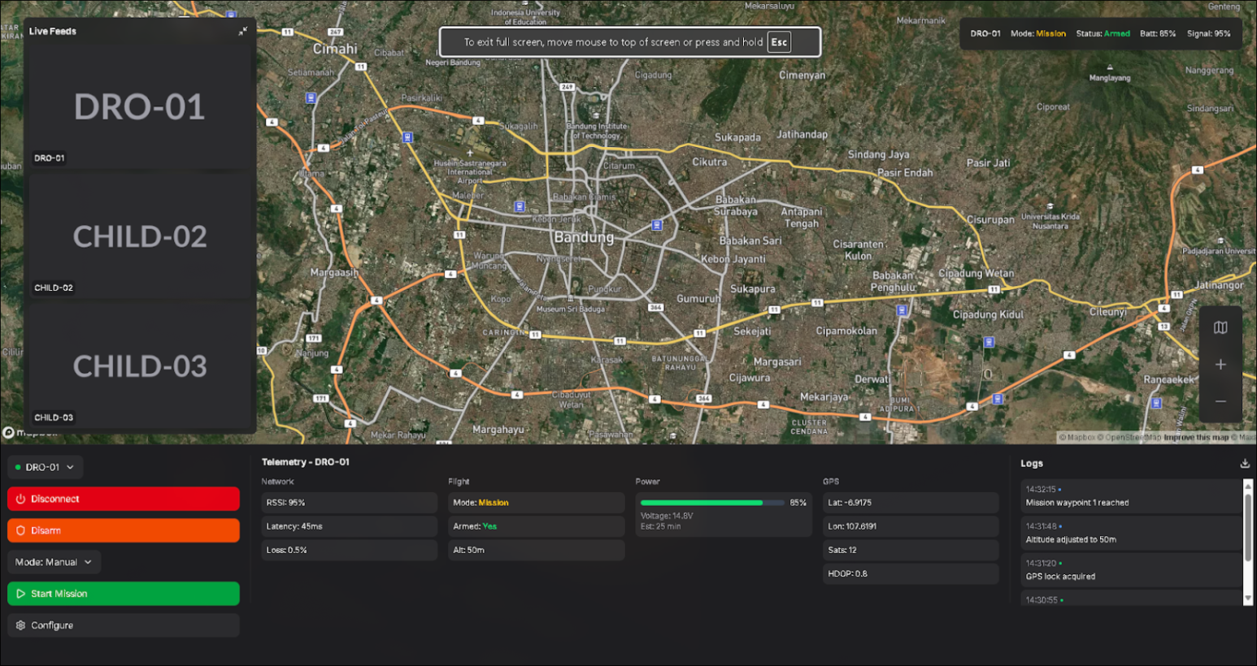The width and height of the screenshot is (1257, 666).
Task: Disarm the drone with the Disarm toggle
Action: point(123,530)
